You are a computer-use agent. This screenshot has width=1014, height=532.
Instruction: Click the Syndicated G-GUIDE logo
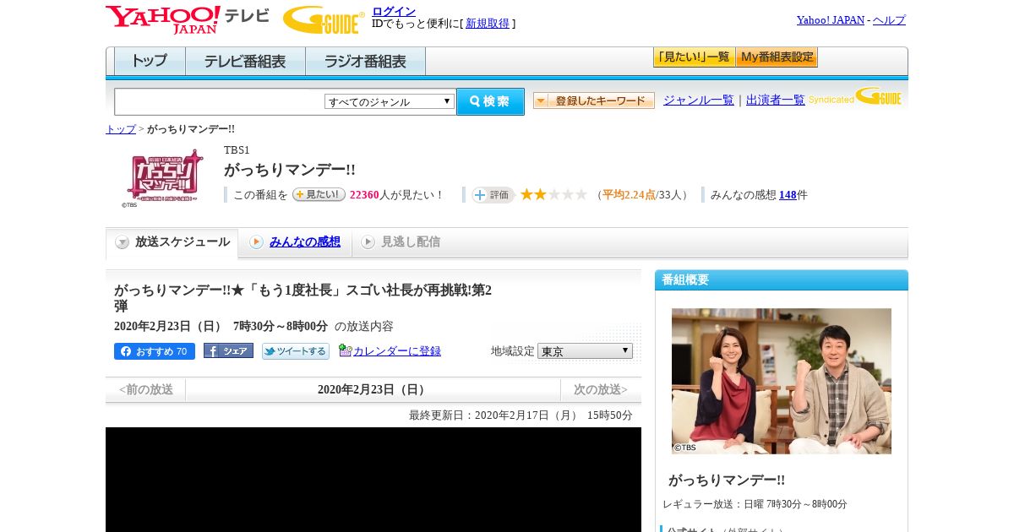(855, 96)
